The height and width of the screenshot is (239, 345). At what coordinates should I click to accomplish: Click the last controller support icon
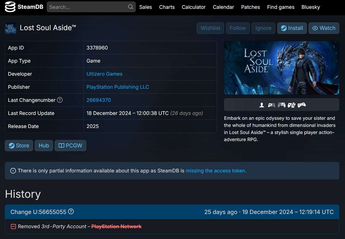tap(301, 105)
